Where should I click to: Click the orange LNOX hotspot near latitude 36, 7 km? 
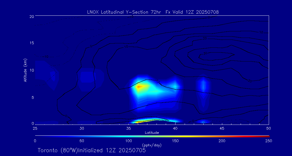[139, 87]
